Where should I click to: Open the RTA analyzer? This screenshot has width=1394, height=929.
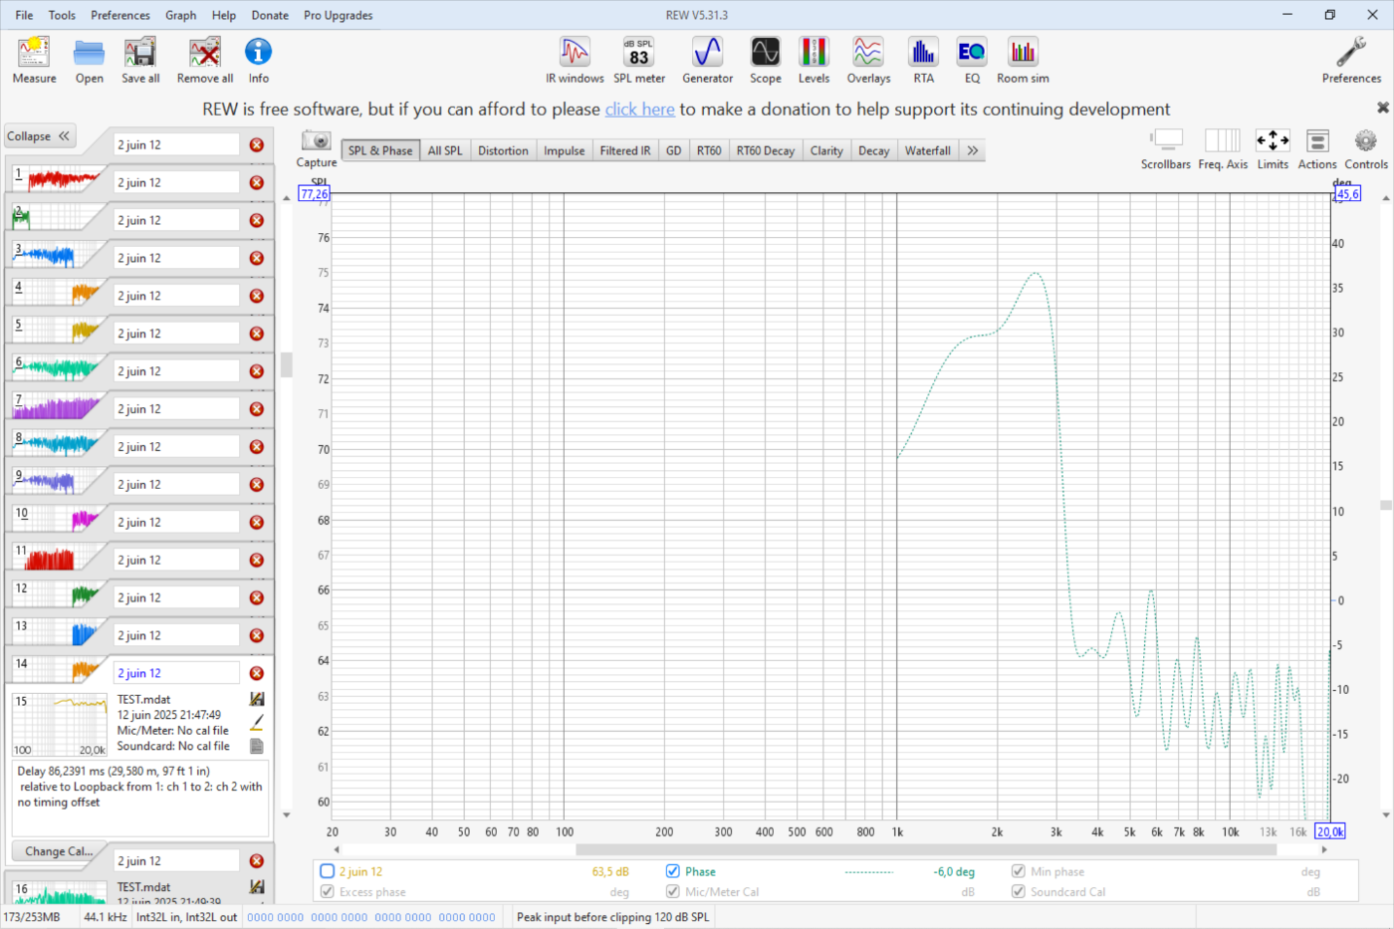[923, 60]
